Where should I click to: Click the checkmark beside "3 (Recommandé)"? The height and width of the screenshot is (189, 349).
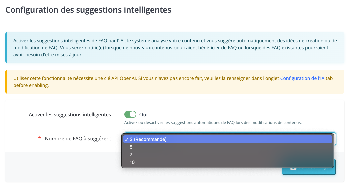point(126,139)
